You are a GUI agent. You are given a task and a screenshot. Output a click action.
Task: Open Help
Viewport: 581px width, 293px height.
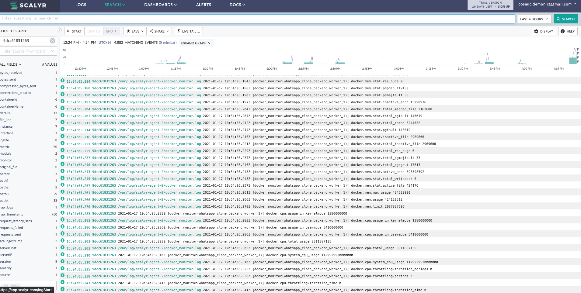point(568,31)
